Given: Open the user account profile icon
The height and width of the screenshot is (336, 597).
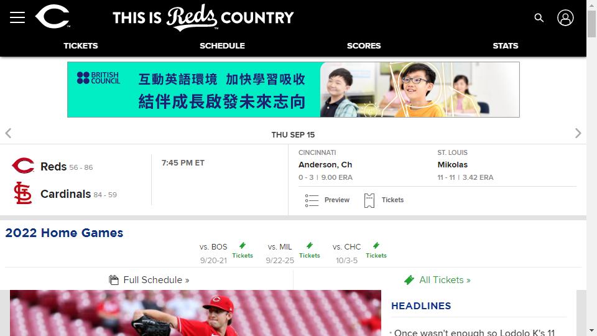Looking at the screenshot, I should click(565, 17).
